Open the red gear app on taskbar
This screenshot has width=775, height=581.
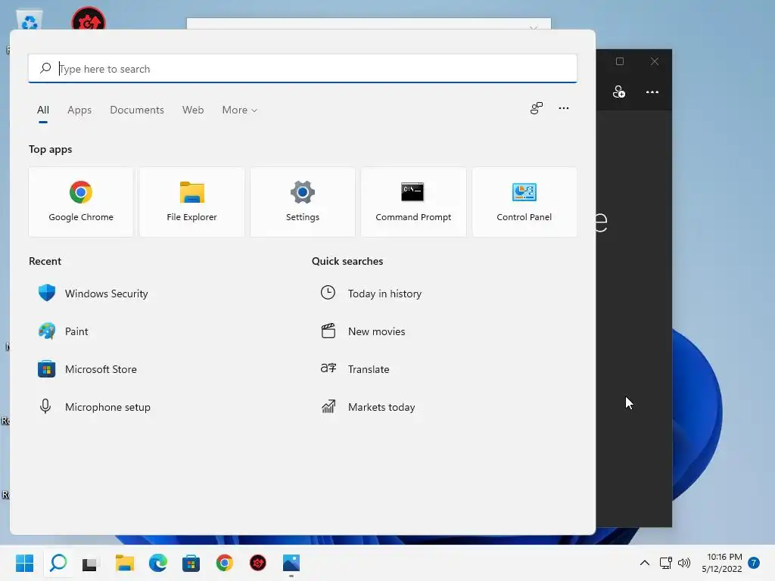[x=257, y=563]
